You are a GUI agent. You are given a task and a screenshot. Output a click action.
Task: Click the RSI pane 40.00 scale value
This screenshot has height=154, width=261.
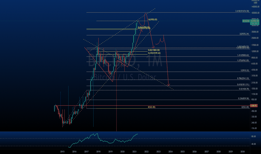coord(253,144)
